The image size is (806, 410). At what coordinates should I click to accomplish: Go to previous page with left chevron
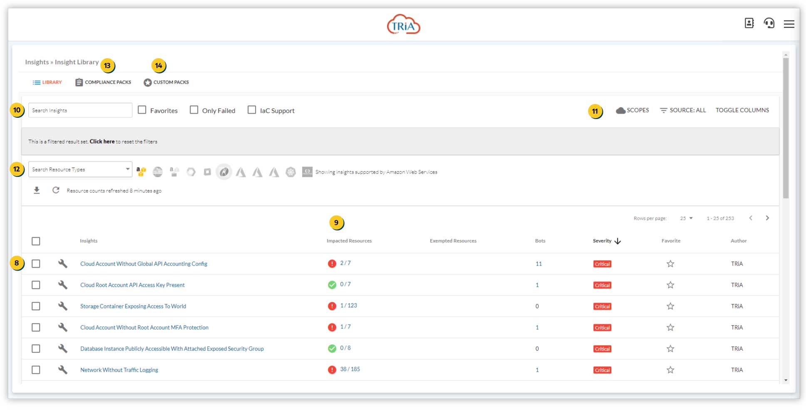[751, 218]
